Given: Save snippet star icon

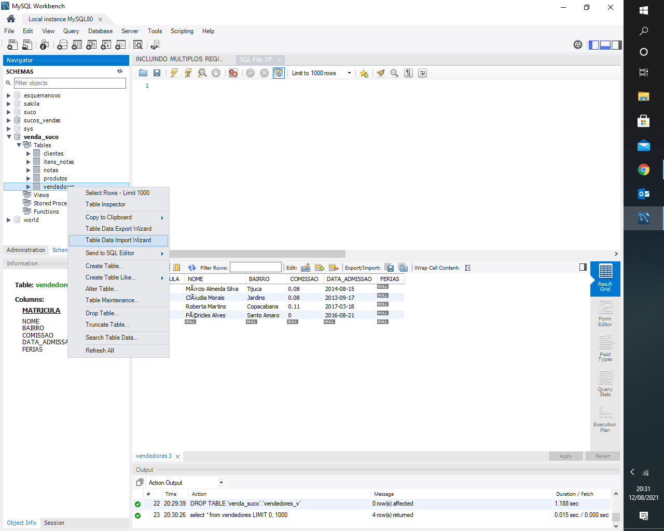Looking at the screenshot, I should pyautogui.click(x=364, y=73).
